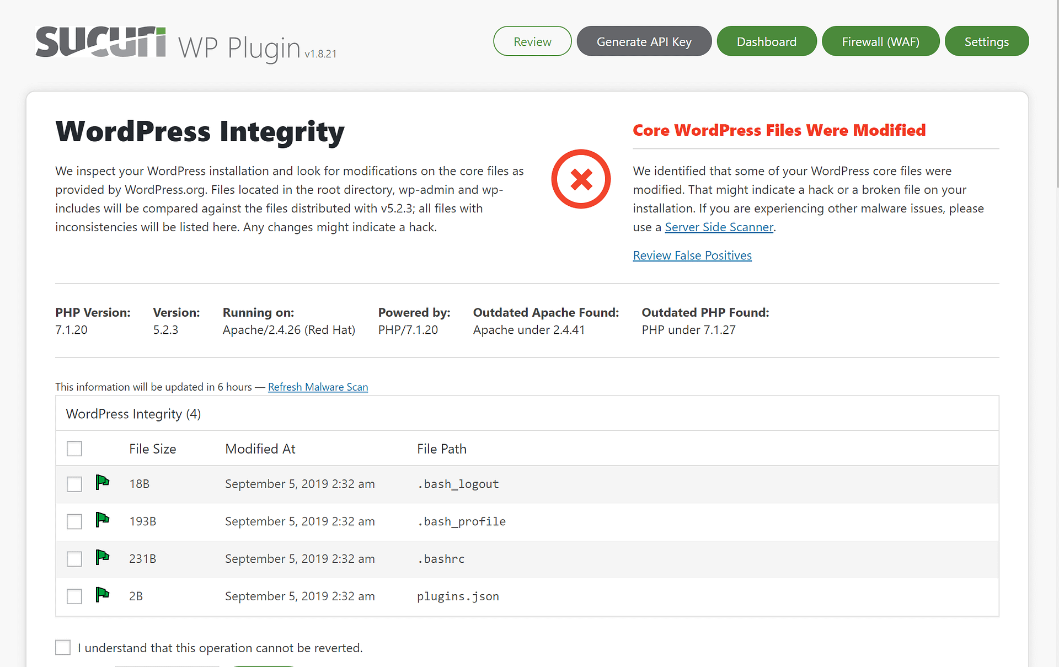Screen dimensions: 1059x667
Task: Click 'Apache under 2.4.41' warning text
Action: (x=529, y=330)
